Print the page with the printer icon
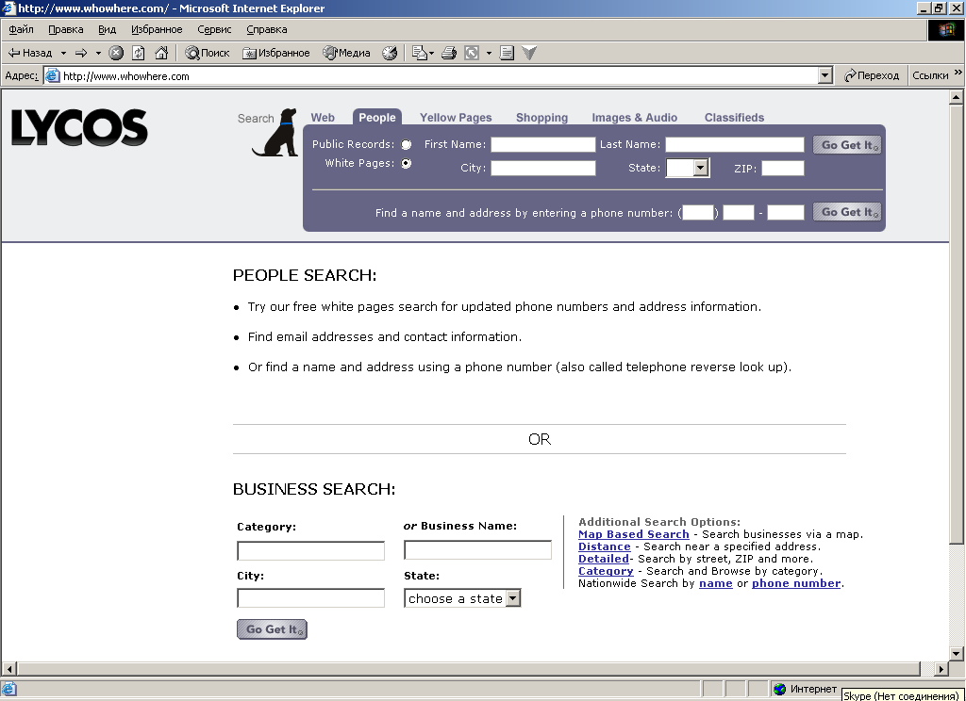Image resolution: width=966 pixels, height=701 pixels. 449,53
